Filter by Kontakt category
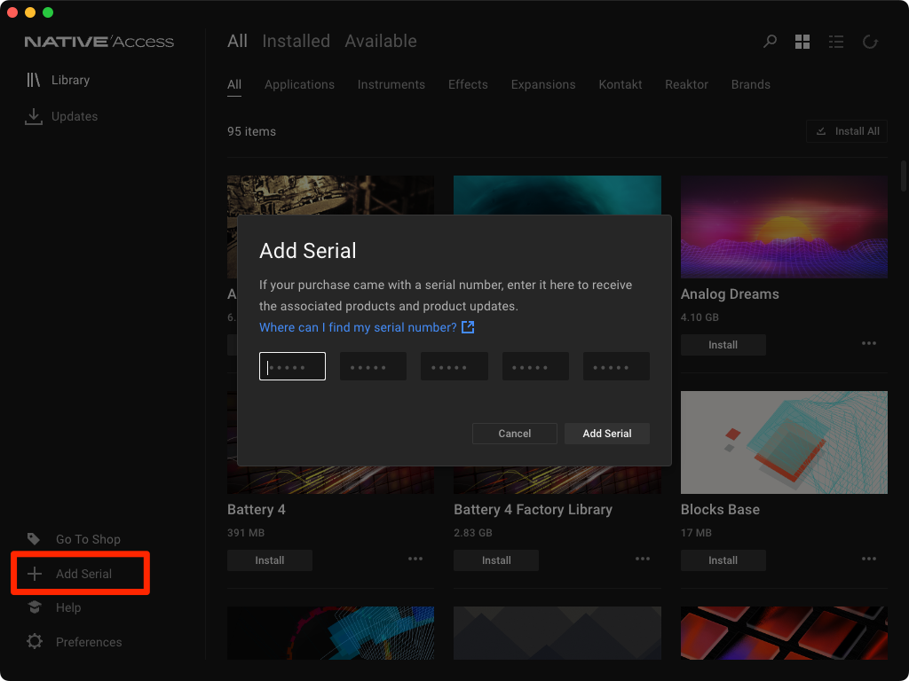 pyautogui.click(x=620, y=84)
